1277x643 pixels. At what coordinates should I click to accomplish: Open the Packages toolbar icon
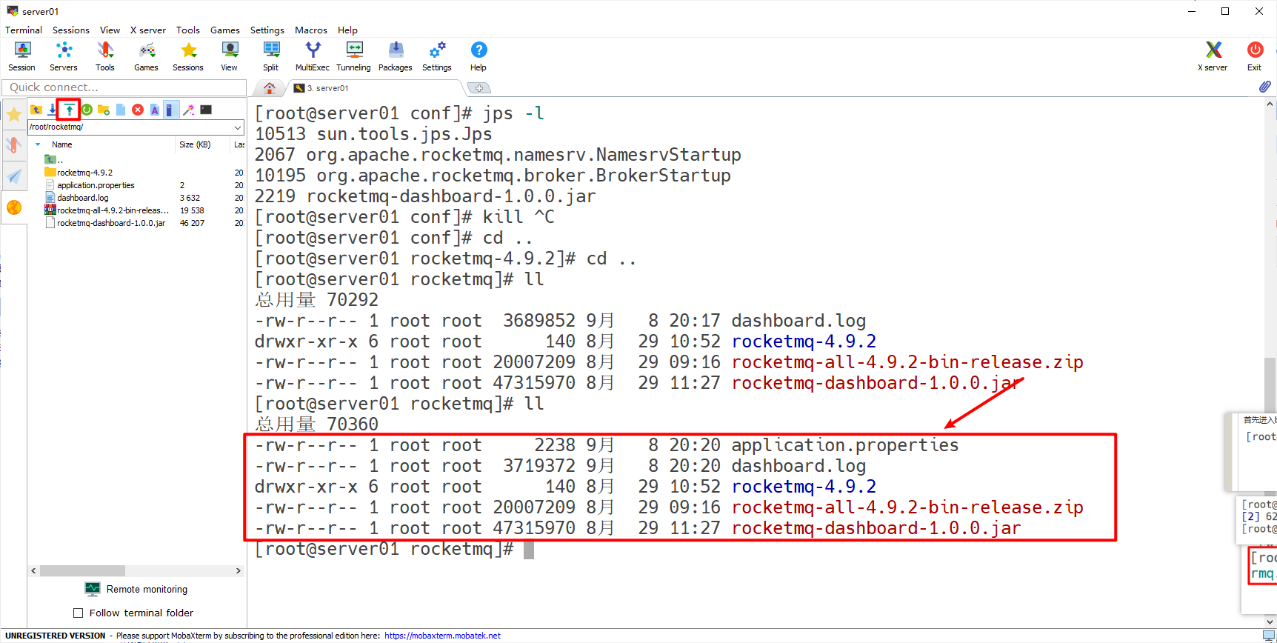[x=396, y=56]
